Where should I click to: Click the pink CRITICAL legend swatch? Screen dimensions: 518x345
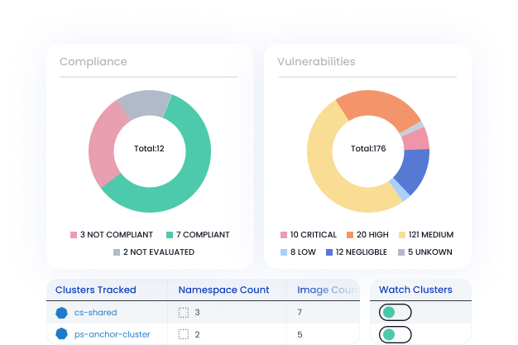pyautogui.click(x=284, y=235)
